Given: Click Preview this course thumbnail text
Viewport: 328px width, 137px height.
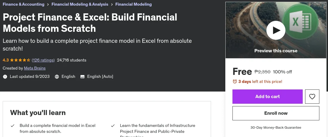Looking at the screenshot, I should pos(276,51).
